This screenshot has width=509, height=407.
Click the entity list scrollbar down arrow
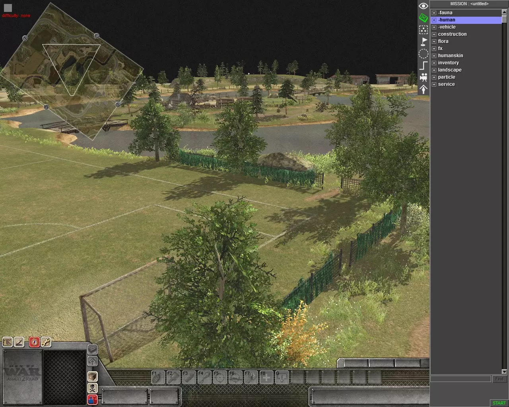tap(505, 372)
